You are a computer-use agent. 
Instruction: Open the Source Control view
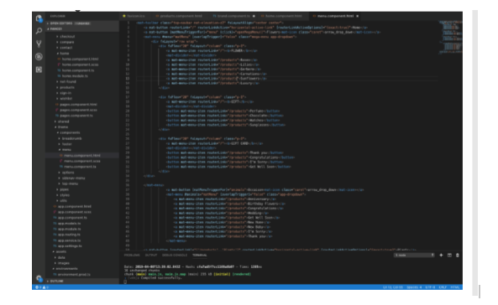[39, 44]
